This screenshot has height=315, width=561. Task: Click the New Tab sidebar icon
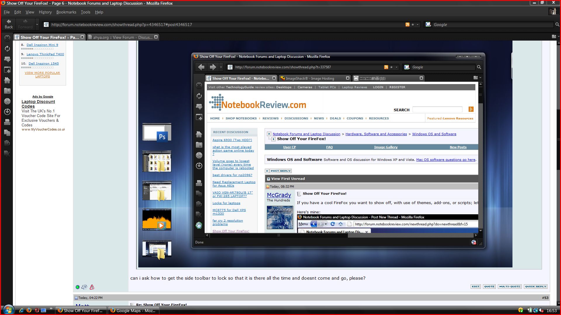[x=7, y=59]
